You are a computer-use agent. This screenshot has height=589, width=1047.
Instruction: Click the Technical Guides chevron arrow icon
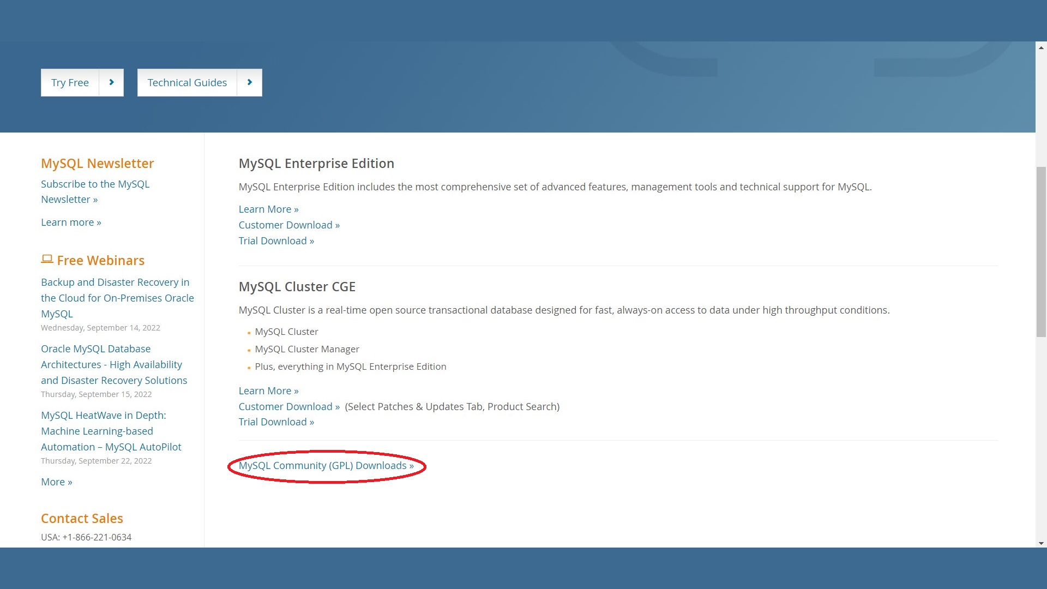coord(249,82)
